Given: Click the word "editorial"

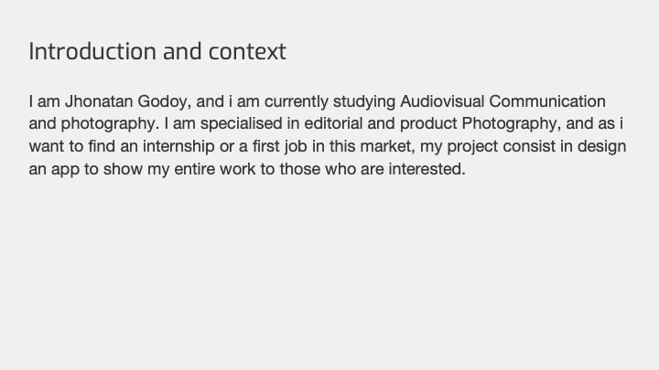Looking at the screenshot, I should point(333,123).
